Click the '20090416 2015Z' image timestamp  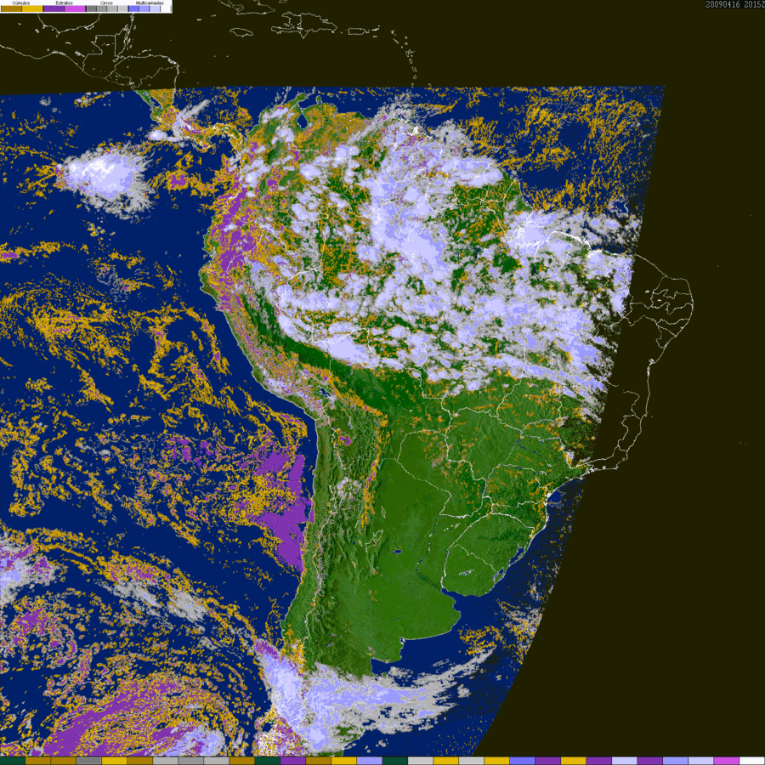[x=734, y=4]
